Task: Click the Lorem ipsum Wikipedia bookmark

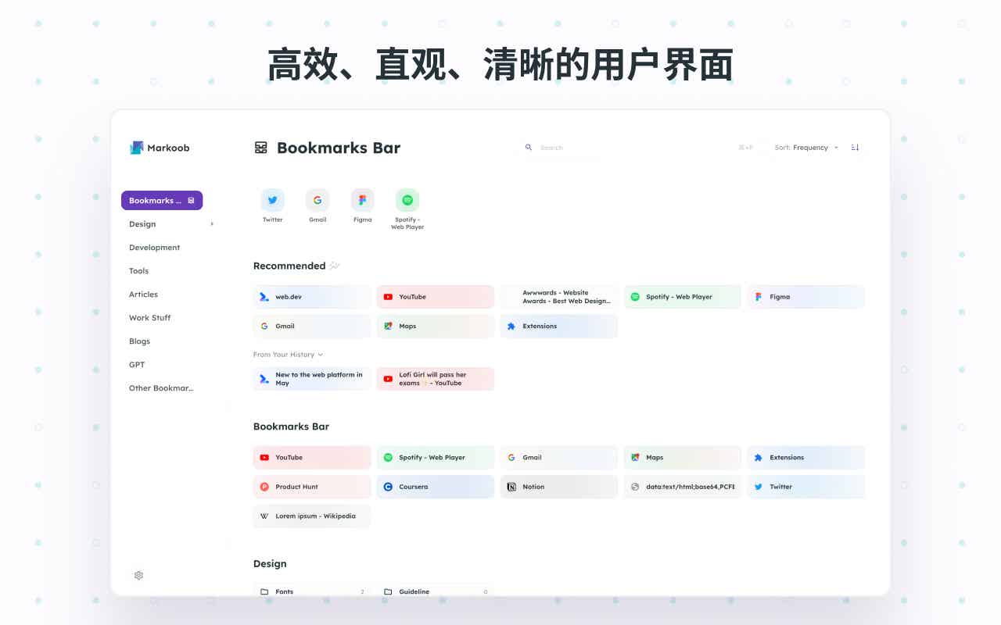Action: 311,516
